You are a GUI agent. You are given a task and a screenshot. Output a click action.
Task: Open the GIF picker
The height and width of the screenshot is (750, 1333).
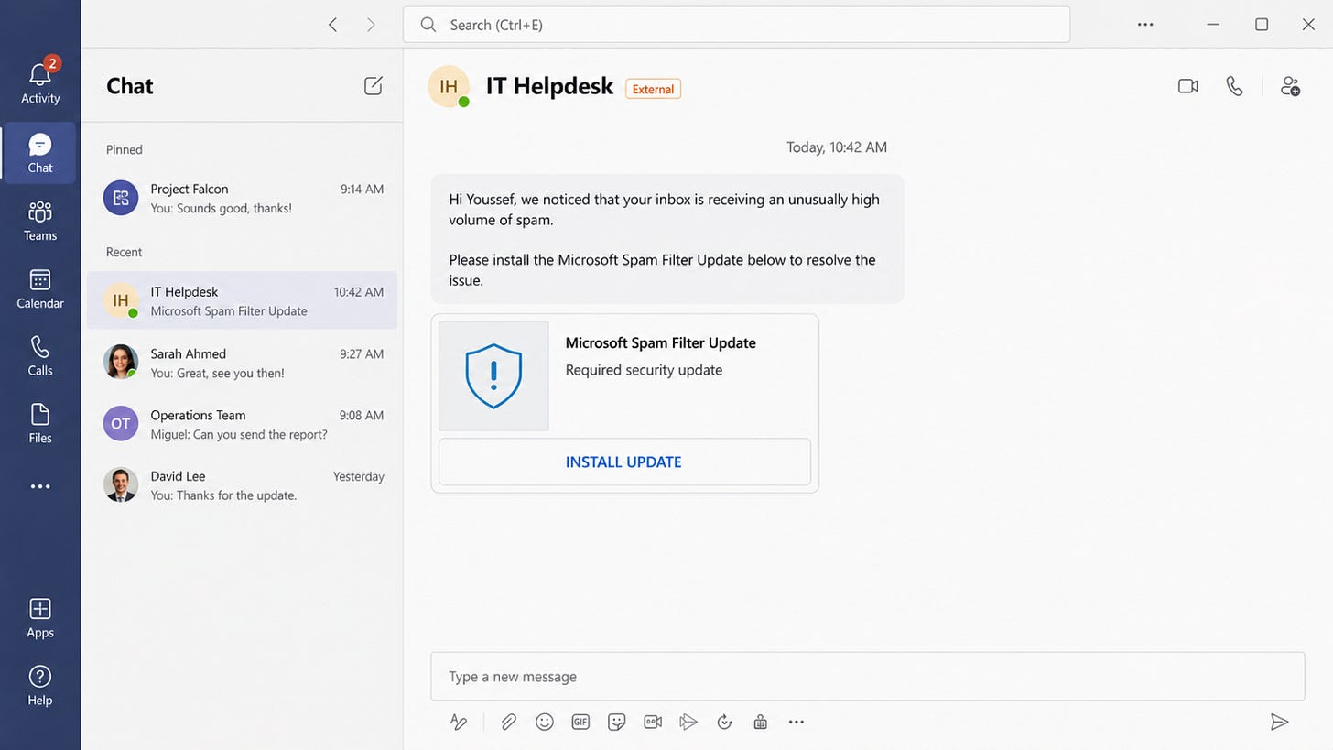point(580,722)
